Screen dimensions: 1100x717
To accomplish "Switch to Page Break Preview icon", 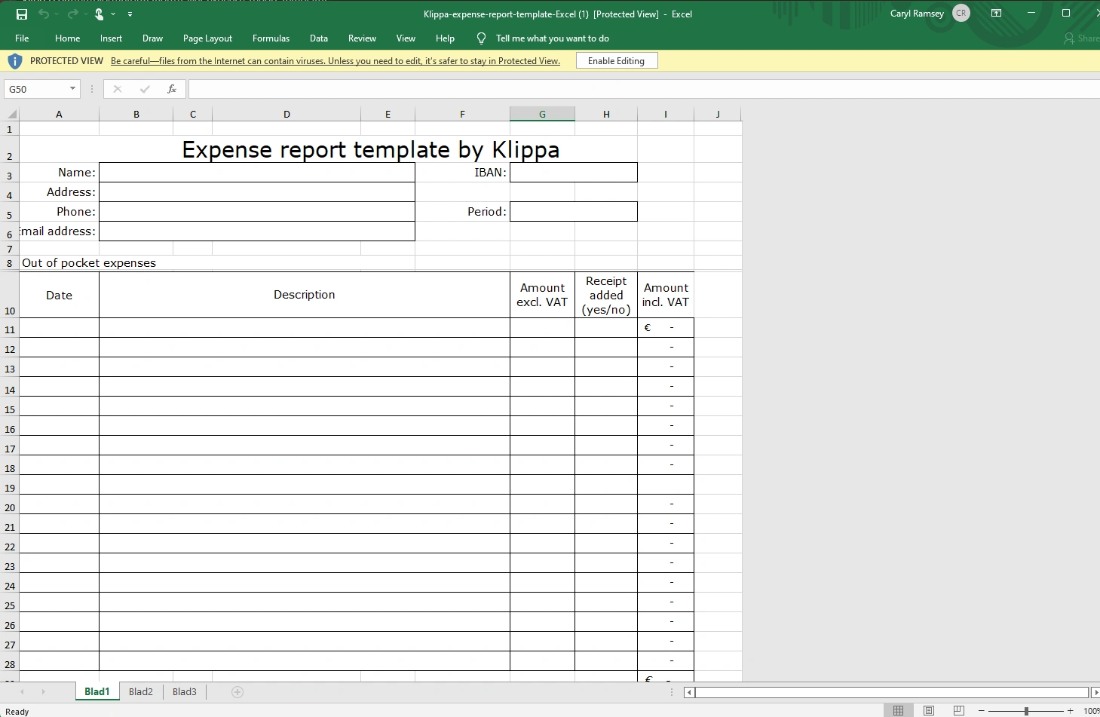I will [x=959, y=710].
